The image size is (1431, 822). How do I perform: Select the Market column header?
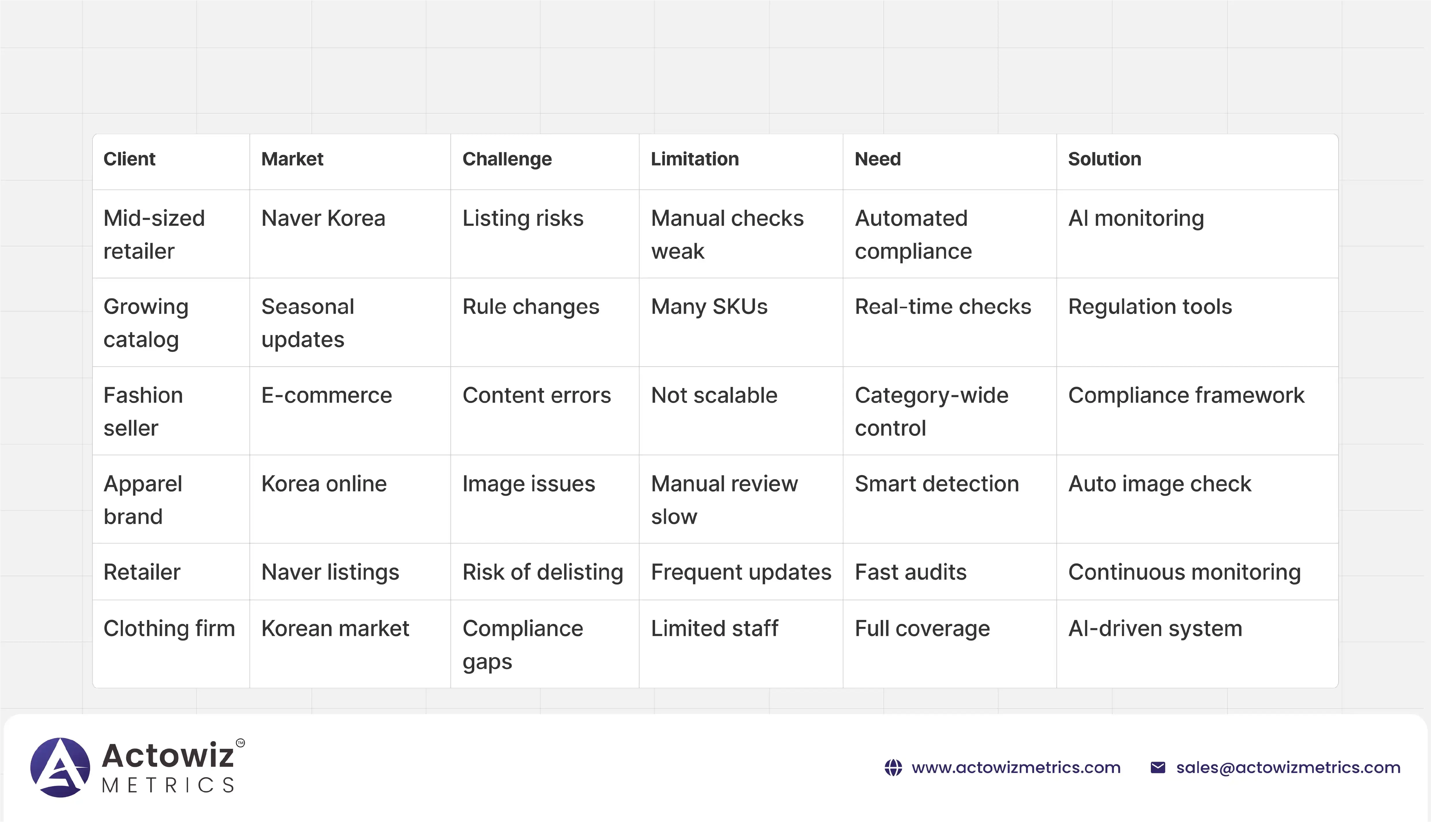292,159
